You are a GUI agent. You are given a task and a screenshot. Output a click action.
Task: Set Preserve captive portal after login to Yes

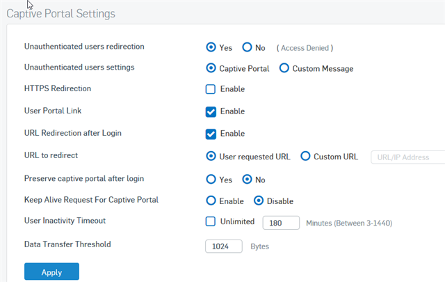pos(211,179)
